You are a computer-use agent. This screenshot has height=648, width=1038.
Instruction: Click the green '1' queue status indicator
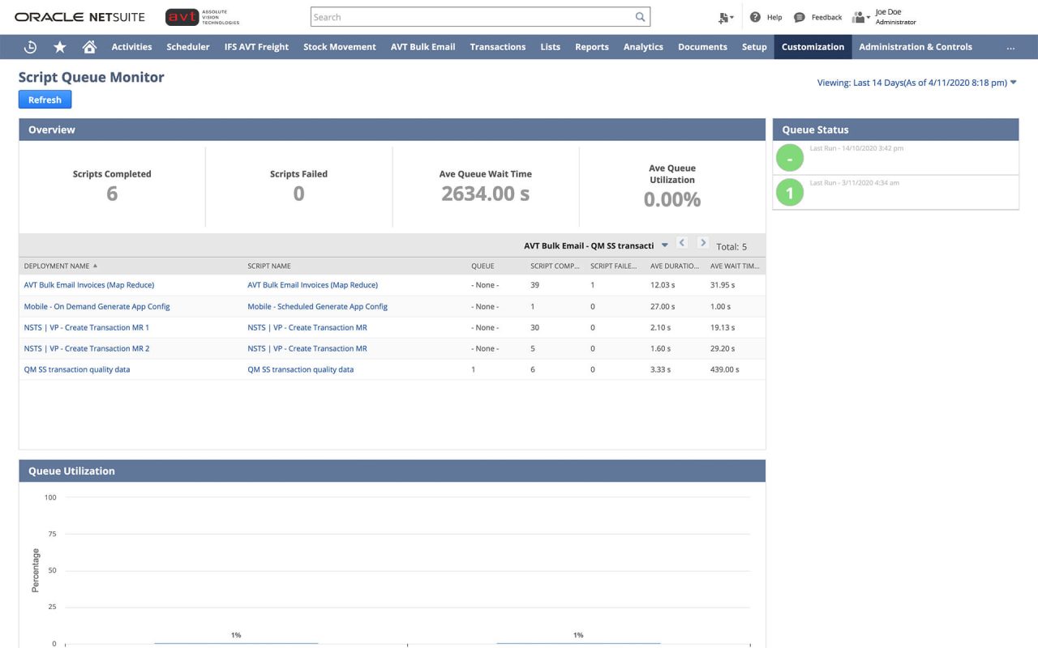tap(789, 192)
